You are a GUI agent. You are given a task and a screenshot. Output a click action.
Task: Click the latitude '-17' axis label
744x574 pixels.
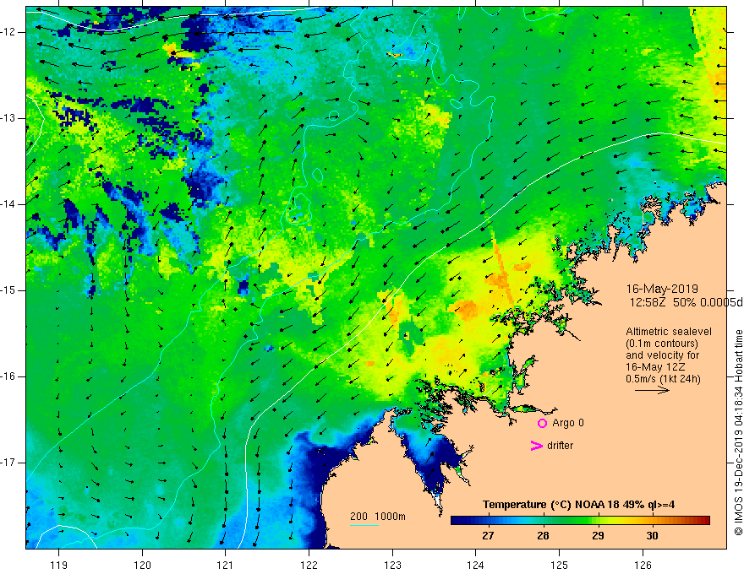pyautogui.click(x=8, y=463)
